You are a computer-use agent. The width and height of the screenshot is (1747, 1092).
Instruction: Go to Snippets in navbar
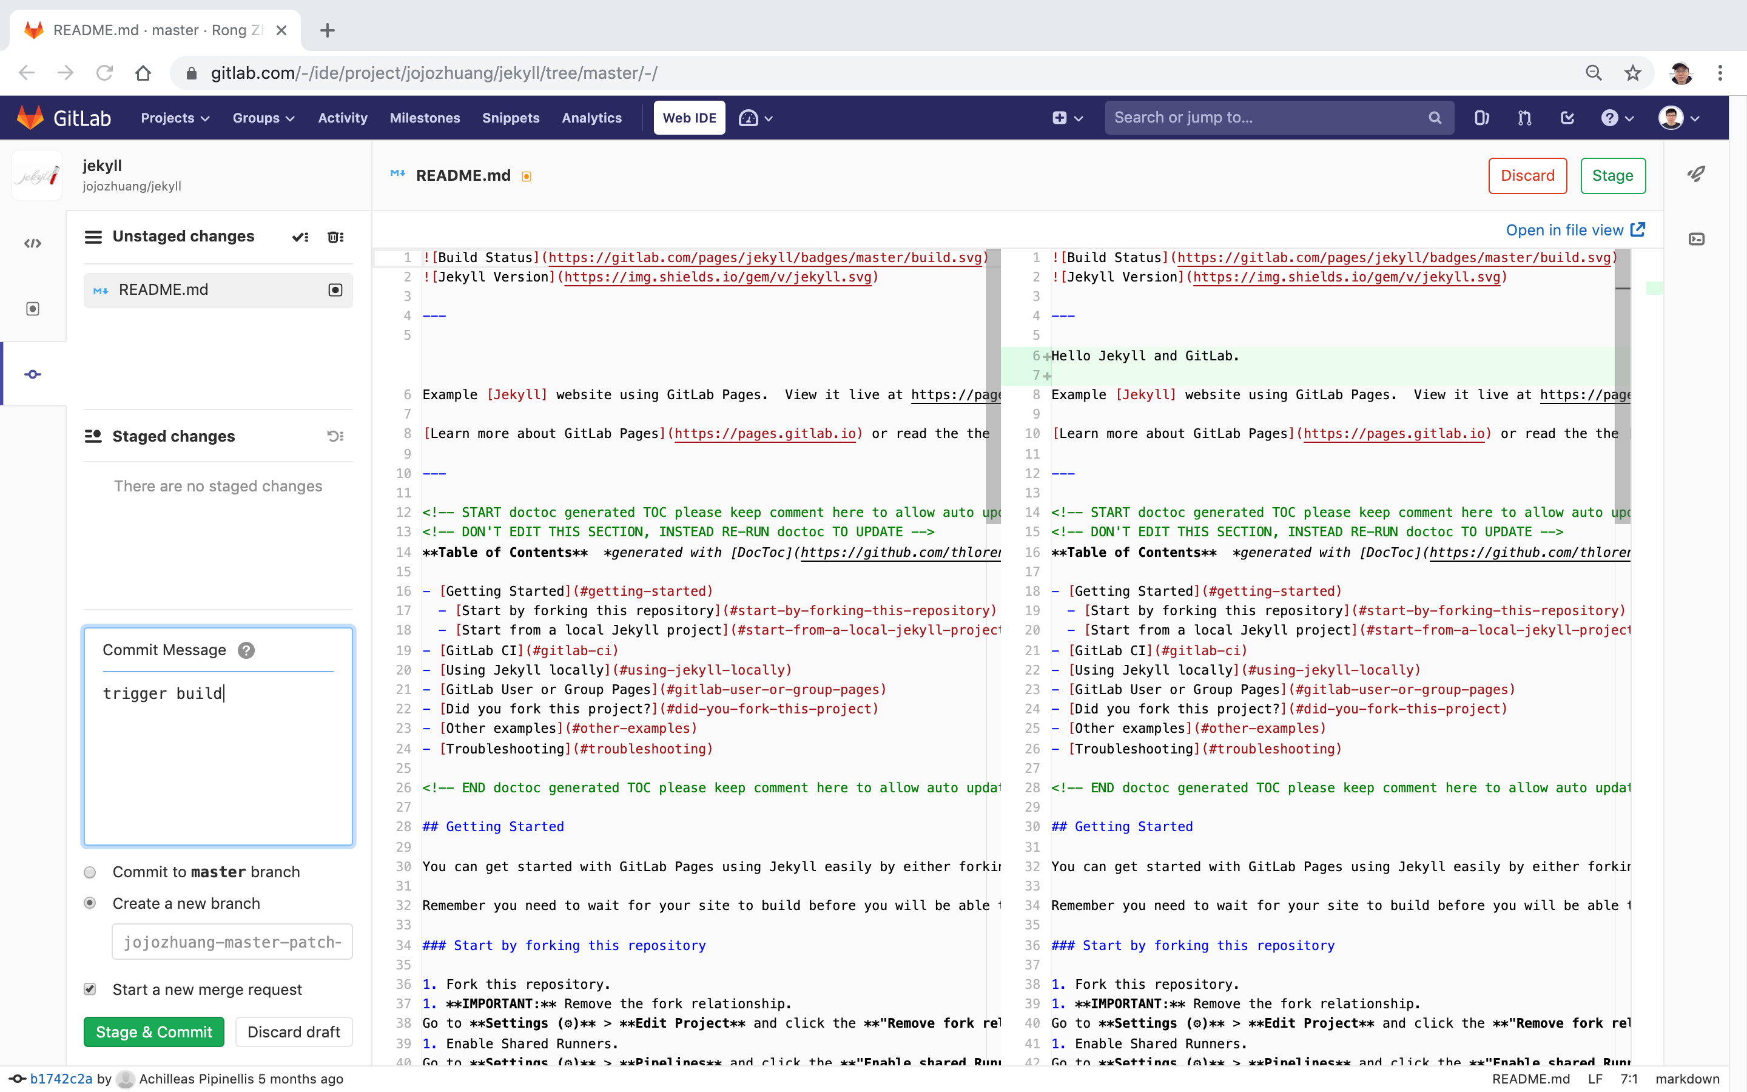pyautogui.click(x=510, y=118)
